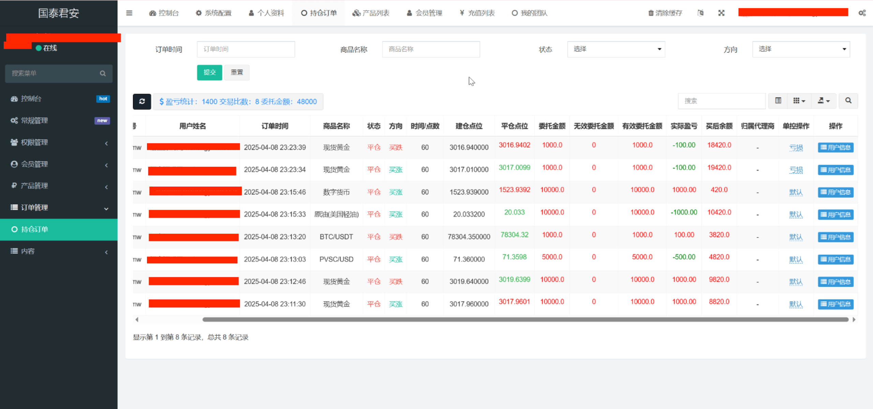
Task: Open the columns visibility dropdown
Action: point(799,101)
